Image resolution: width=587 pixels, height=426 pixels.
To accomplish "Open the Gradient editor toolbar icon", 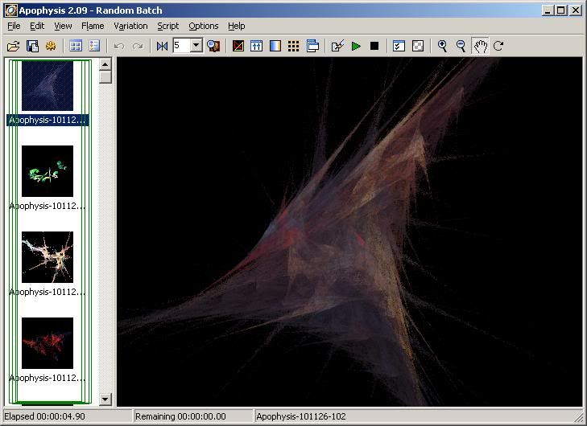I will [x=275, y=46].
